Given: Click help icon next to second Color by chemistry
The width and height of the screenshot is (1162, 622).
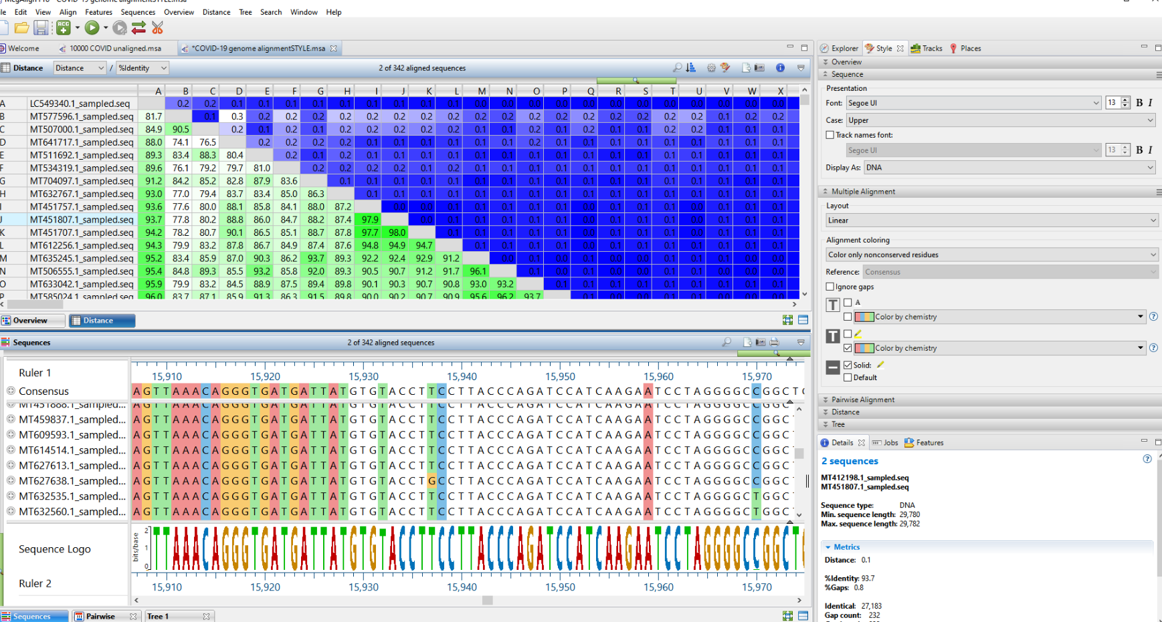Looking at the screenshot, I should pyautogui.click(x=1153, y=347).
